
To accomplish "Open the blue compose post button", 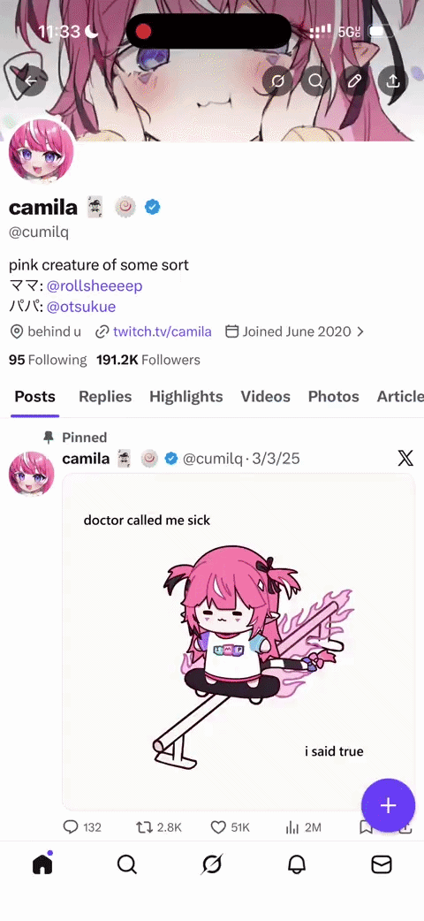I will click(x=388, y=805).
